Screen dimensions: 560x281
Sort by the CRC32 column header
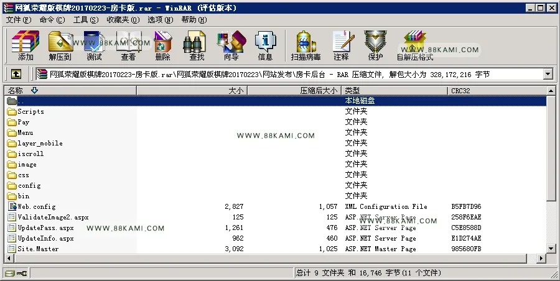click(497, 91)
